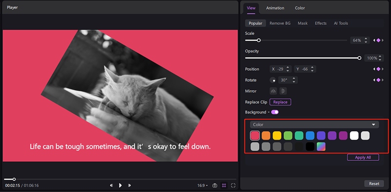Select the yellow background color swatch
This screenshot has height=192, width=391.
tap(277, 135)
